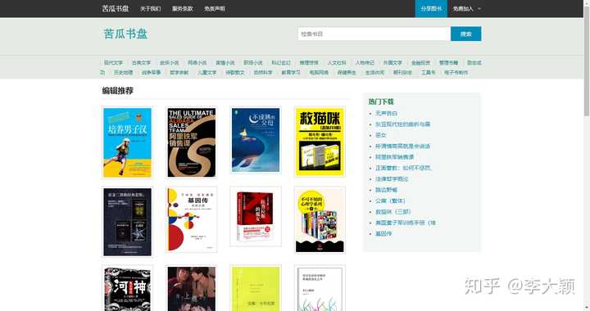
Task: Open the blue whale 不成熟的父母 cover
Action: click(256, 140)
